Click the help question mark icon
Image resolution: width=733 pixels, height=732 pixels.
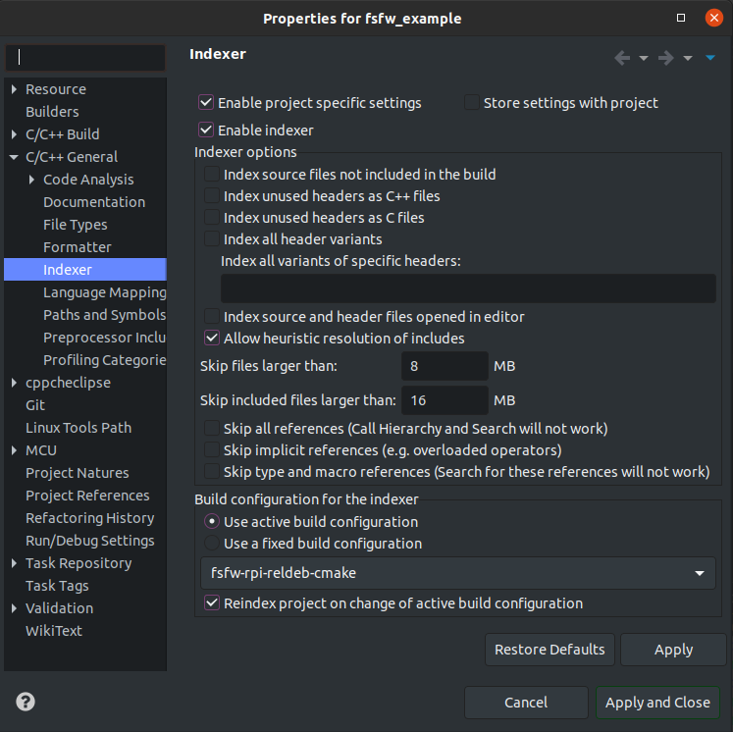(x=26, y=702)
